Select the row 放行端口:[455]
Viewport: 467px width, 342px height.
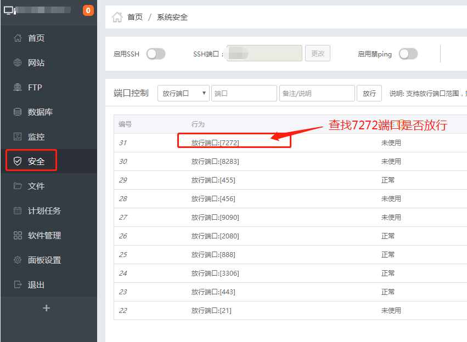pos(290,180)
